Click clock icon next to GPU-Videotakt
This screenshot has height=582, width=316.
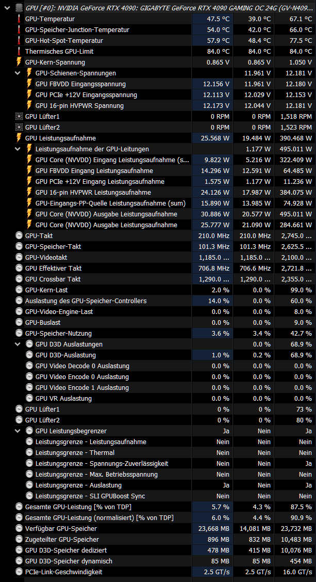[x=19, y=257]
